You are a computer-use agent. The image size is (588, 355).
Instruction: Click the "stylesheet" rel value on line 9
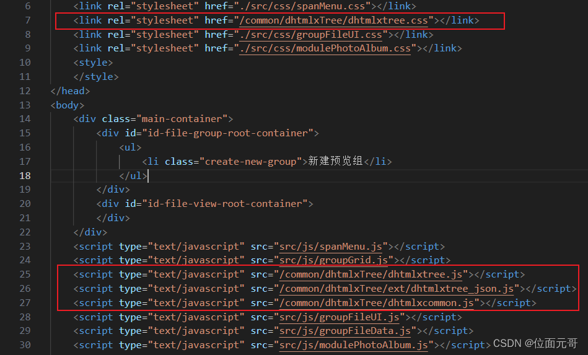[x=165, y=48]
